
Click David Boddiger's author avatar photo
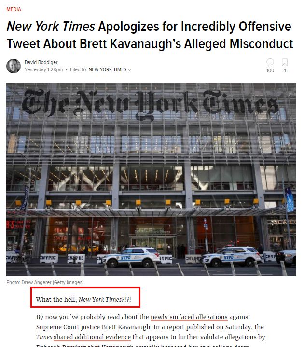coord(14,66)
